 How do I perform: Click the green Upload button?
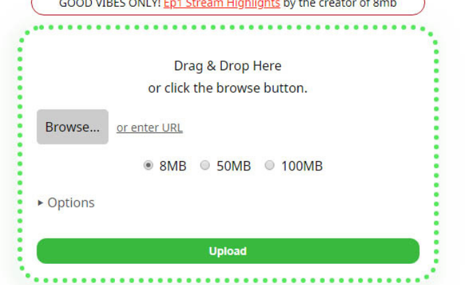coord(228,251)
